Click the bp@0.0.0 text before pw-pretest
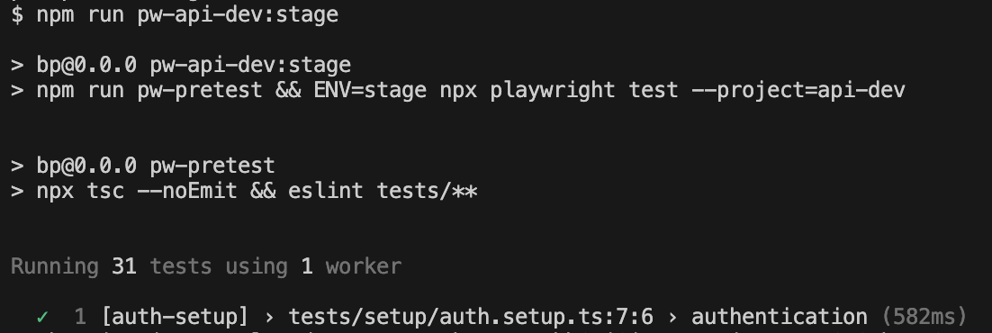992x333 pixels. tap(86, 166)
